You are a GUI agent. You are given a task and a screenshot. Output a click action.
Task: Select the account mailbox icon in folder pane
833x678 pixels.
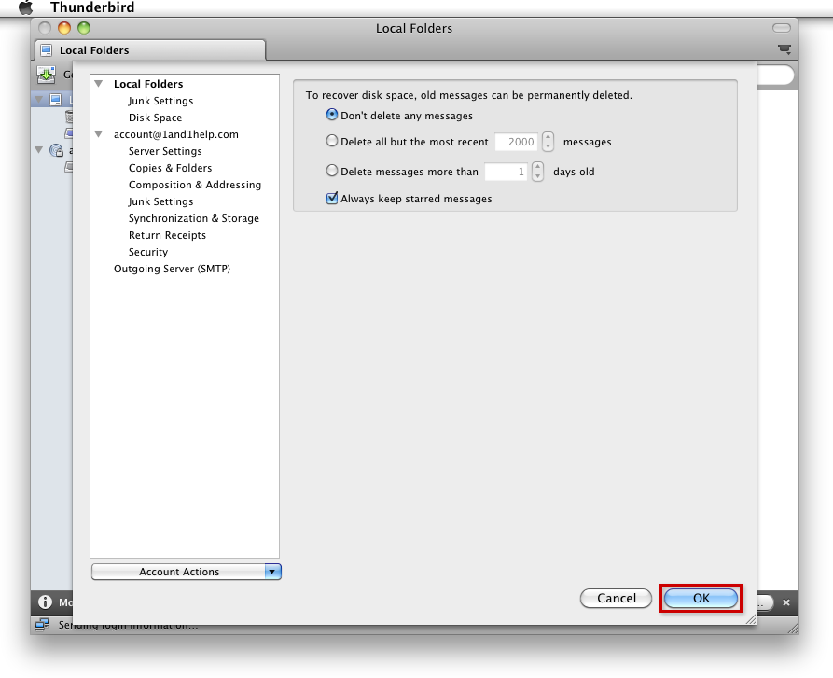tap(56, 150)
